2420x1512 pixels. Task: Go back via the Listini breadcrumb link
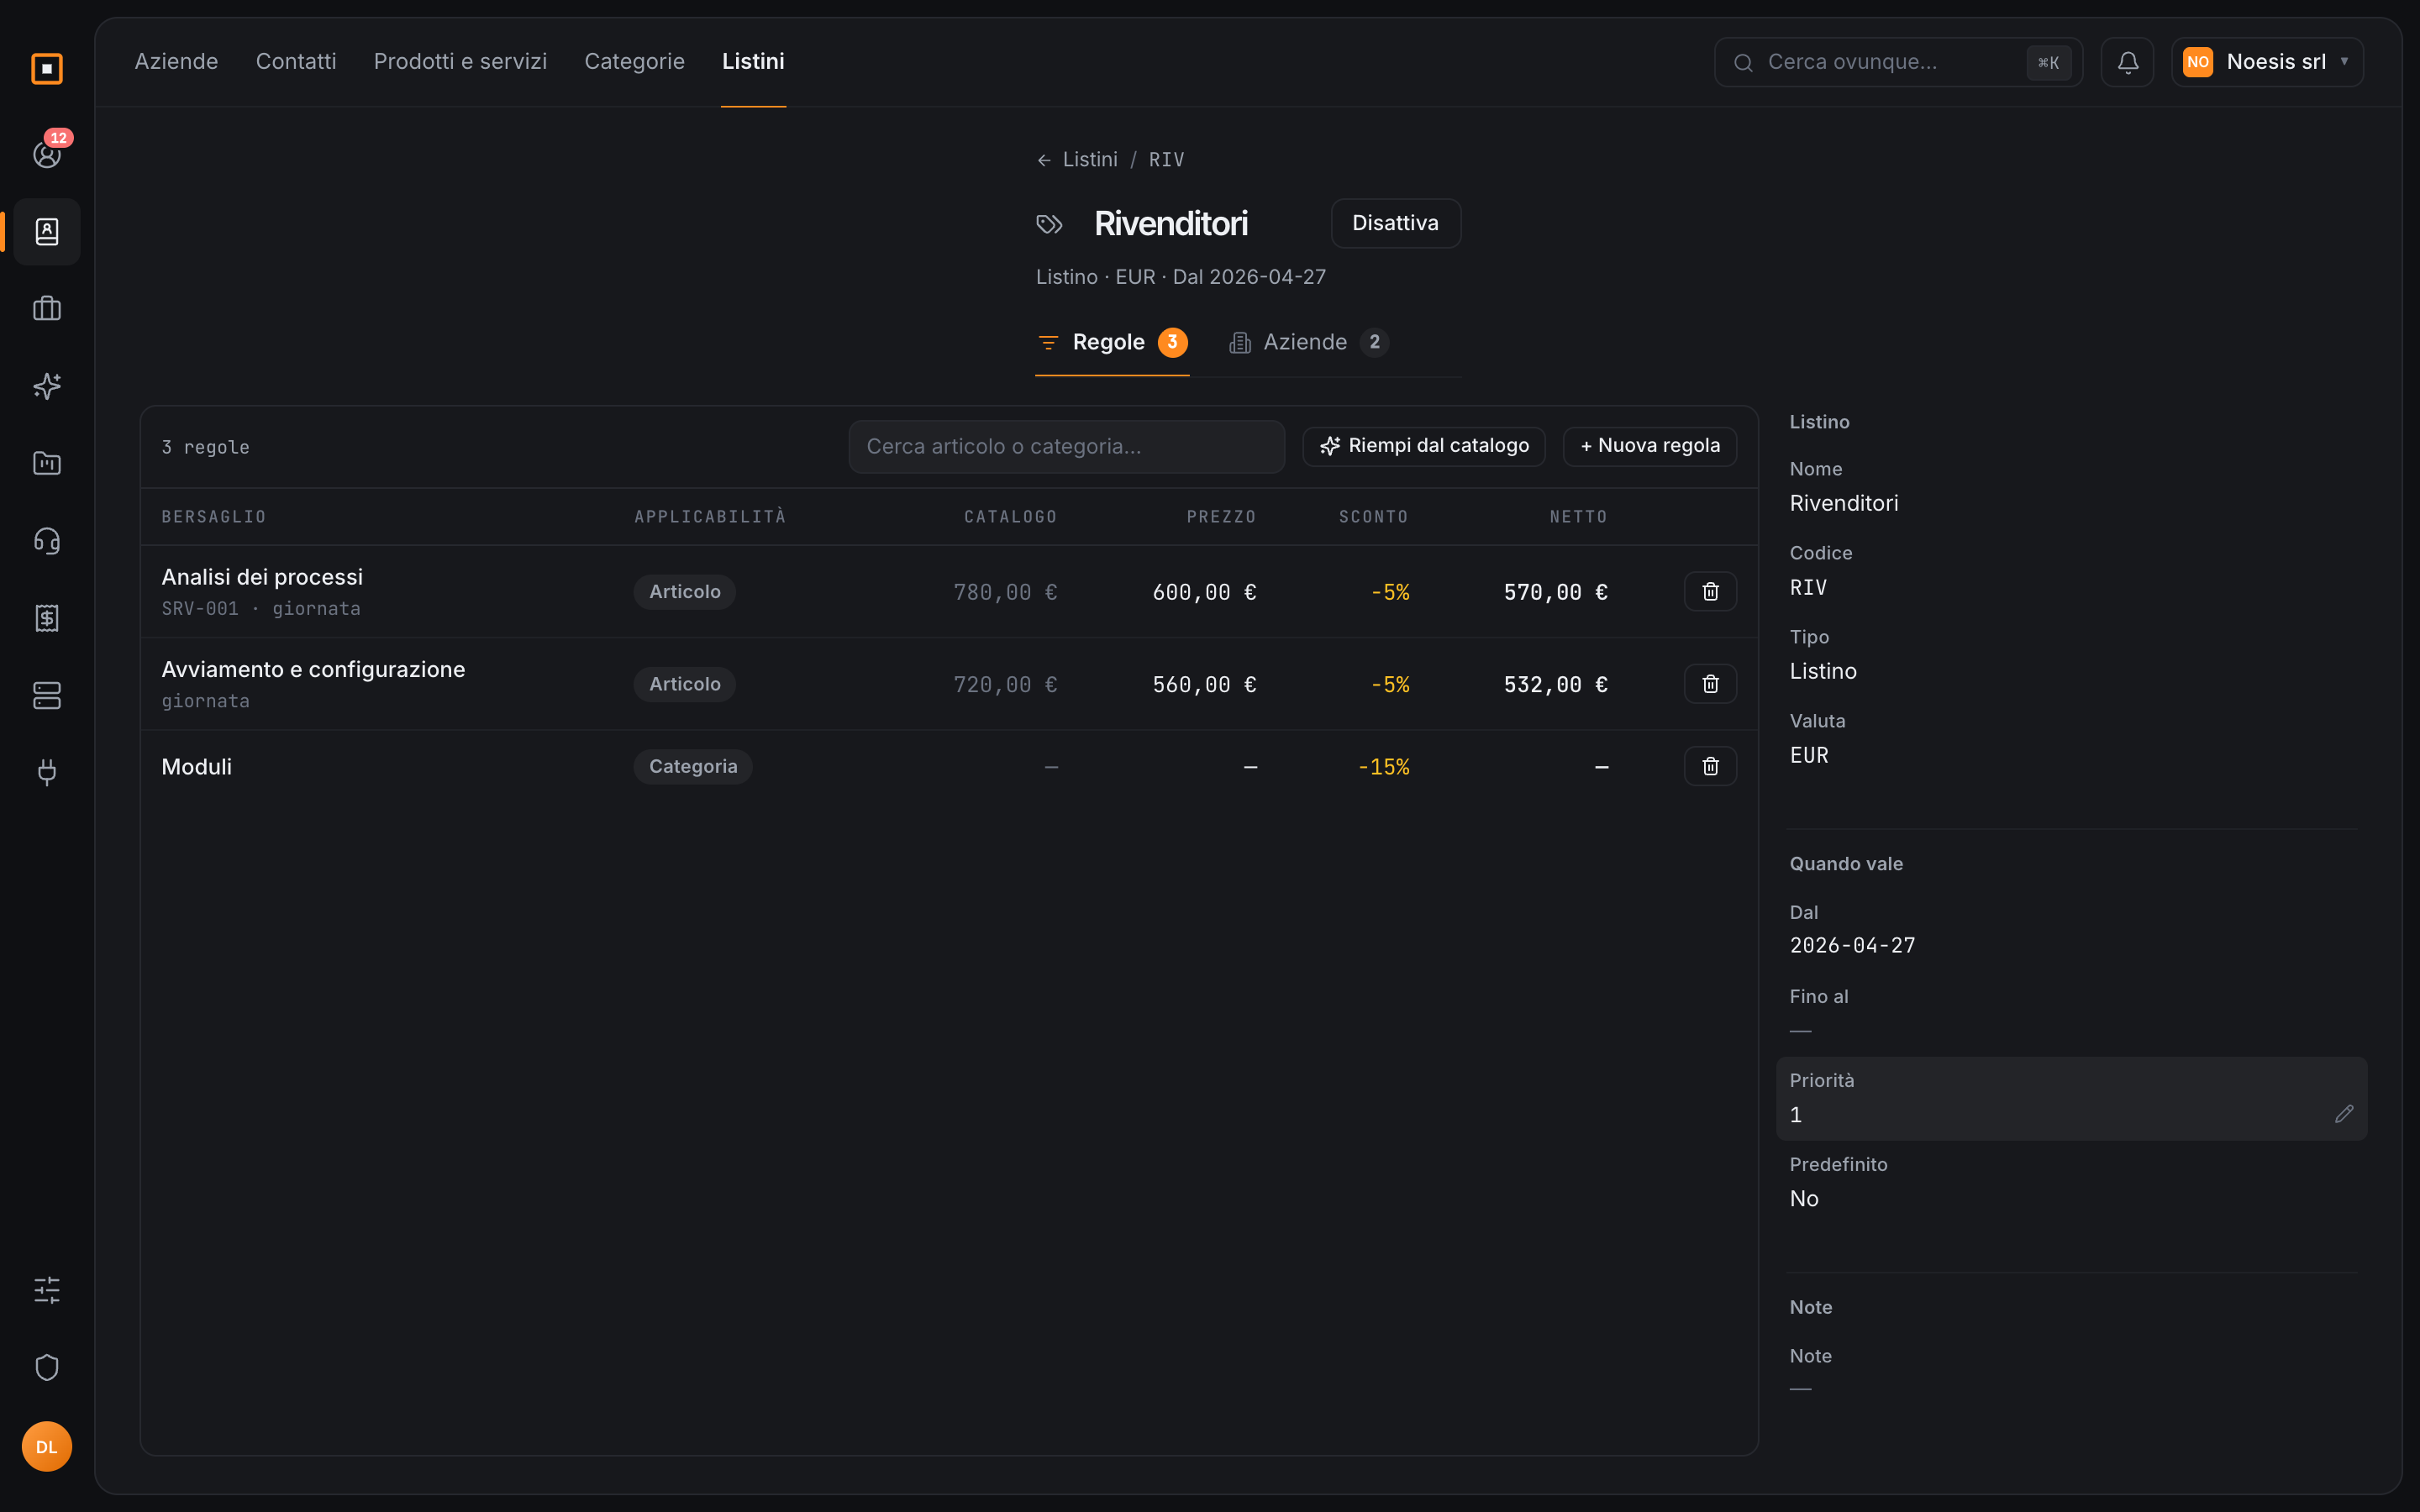1089,160
